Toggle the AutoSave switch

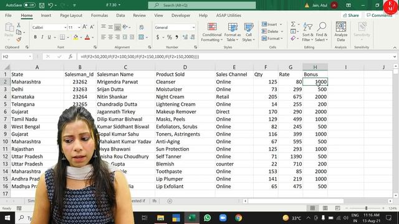pyautogui.click(x=29, y=5)
